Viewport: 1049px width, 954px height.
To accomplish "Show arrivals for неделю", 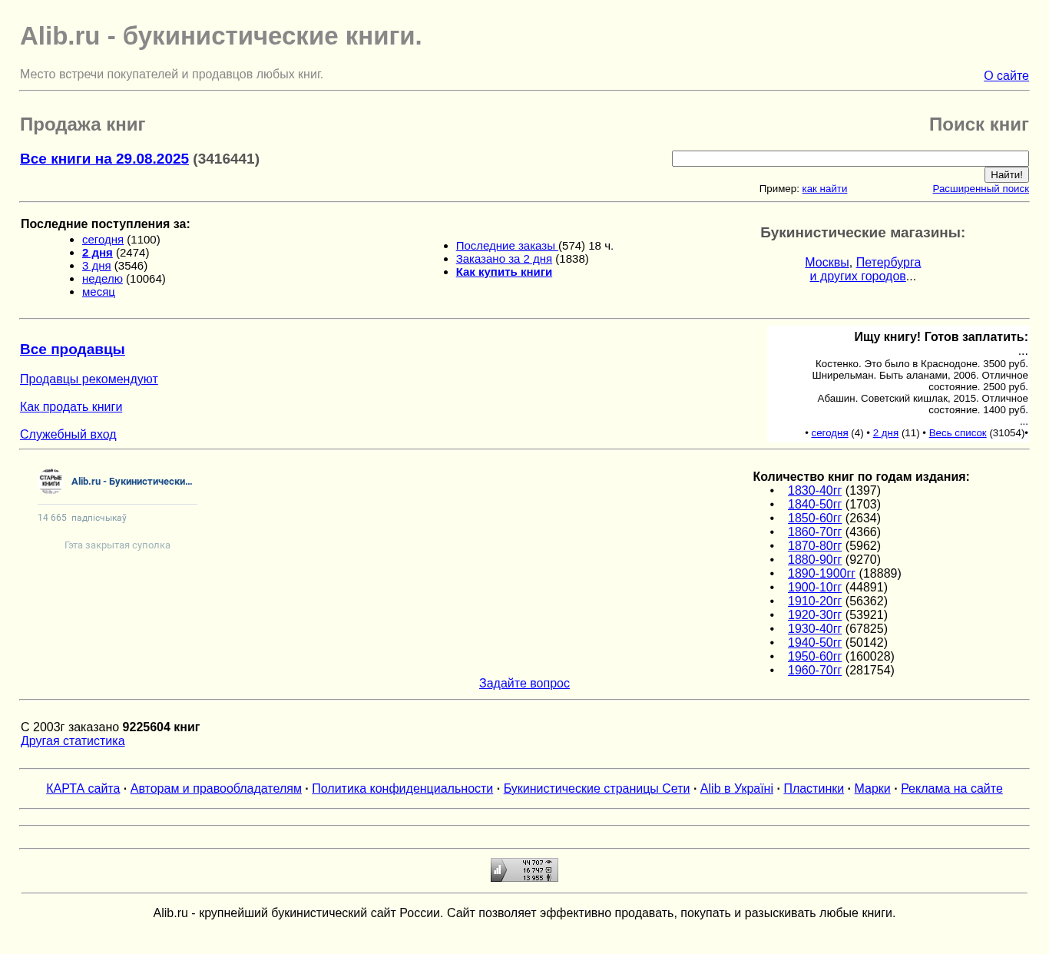I will click(x=102, y=279).
